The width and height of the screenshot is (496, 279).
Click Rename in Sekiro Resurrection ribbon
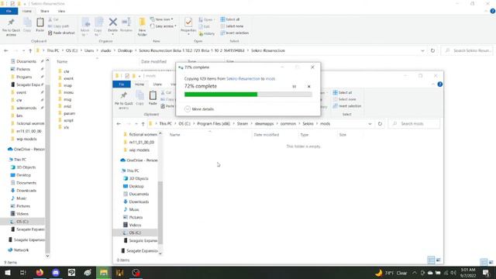[126, 25]
